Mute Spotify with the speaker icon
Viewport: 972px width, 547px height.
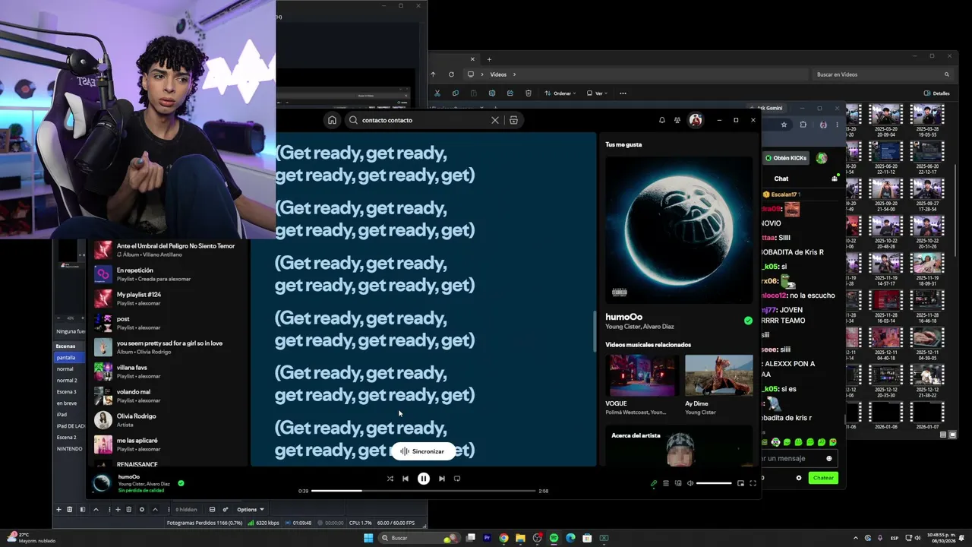690,483
